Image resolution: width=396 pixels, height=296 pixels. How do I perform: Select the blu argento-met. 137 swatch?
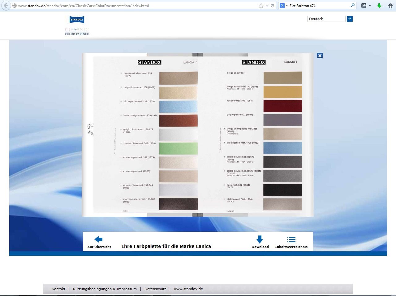click(178, 106)
